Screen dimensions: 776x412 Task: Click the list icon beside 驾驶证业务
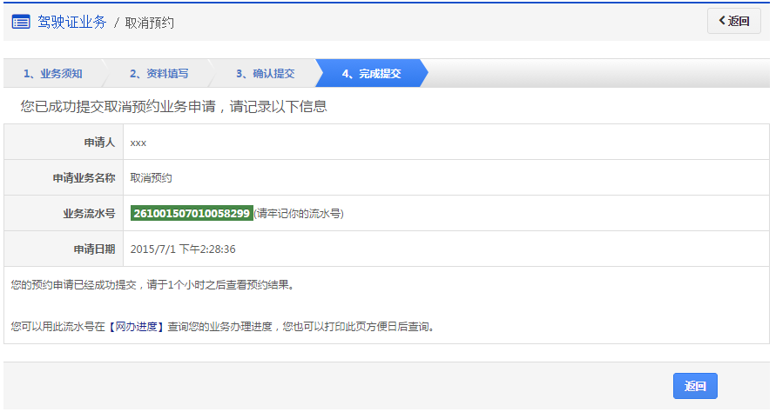[x=21, y=22]
